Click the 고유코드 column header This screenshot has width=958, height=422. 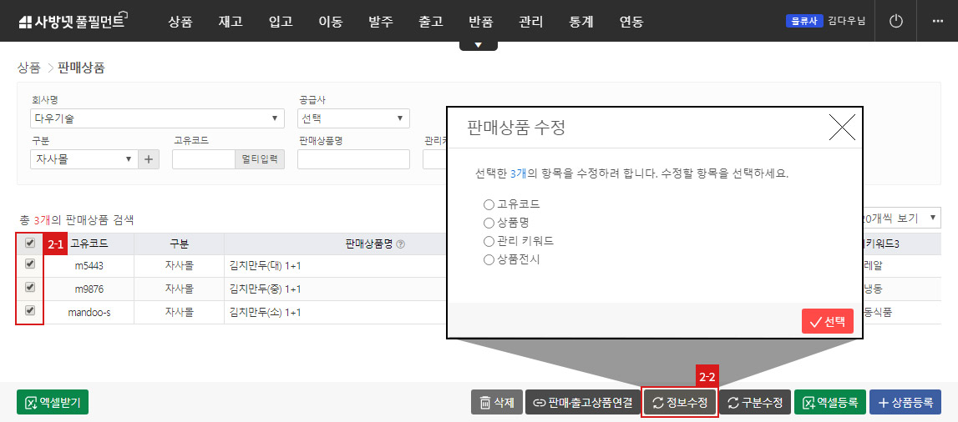pos(89,244)
